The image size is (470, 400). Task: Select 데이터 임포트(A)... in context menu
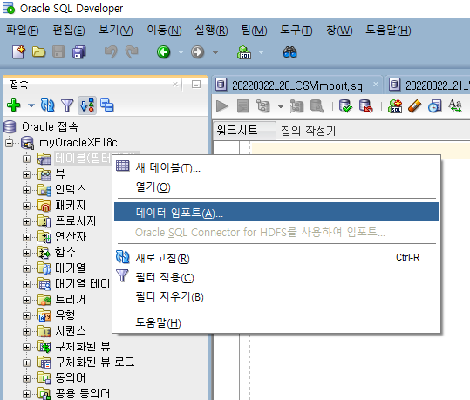coord(276,212)
